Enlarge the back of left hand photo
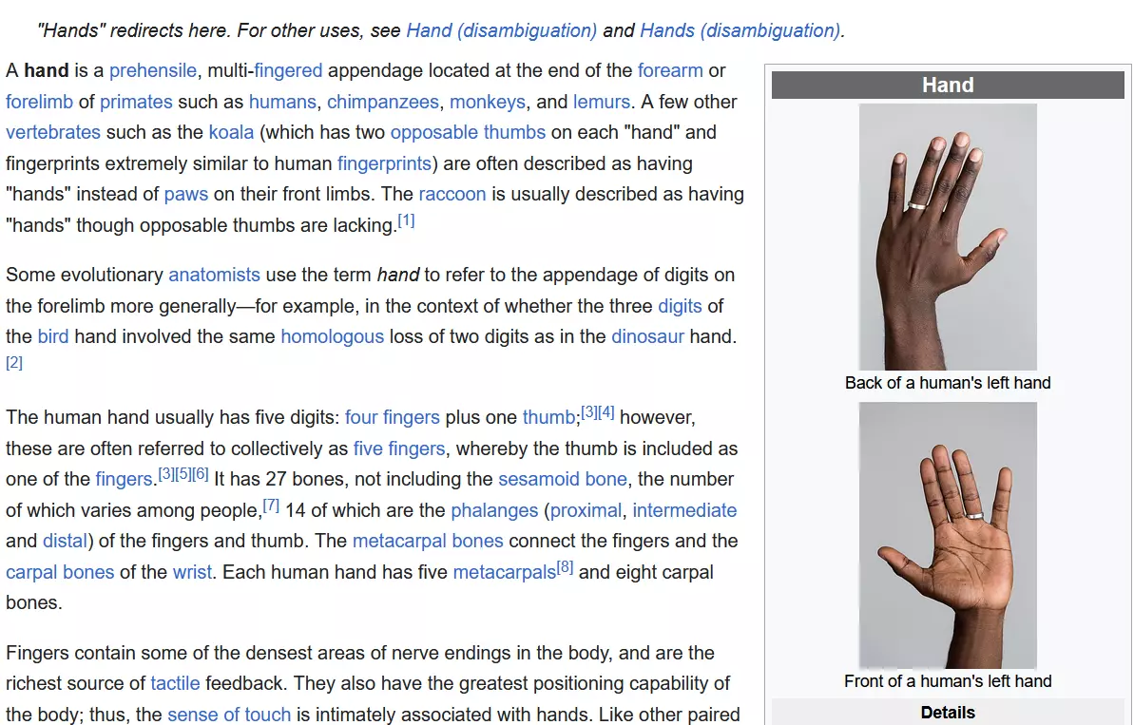The height and width of the screenshot is (725, 1134). tap(948, 238)
